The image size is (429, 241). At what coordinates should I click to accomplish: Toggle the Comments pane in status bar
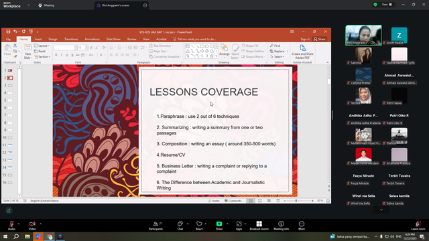(233, 201)
